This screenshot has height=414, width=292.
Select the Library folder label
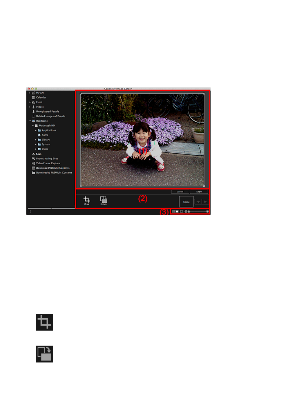click(x=46, y=140)
